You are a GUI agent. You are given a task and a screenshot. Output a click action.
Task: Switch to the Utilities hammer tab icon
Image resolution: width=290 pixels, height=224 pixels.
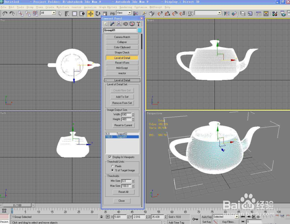[138, 24]
